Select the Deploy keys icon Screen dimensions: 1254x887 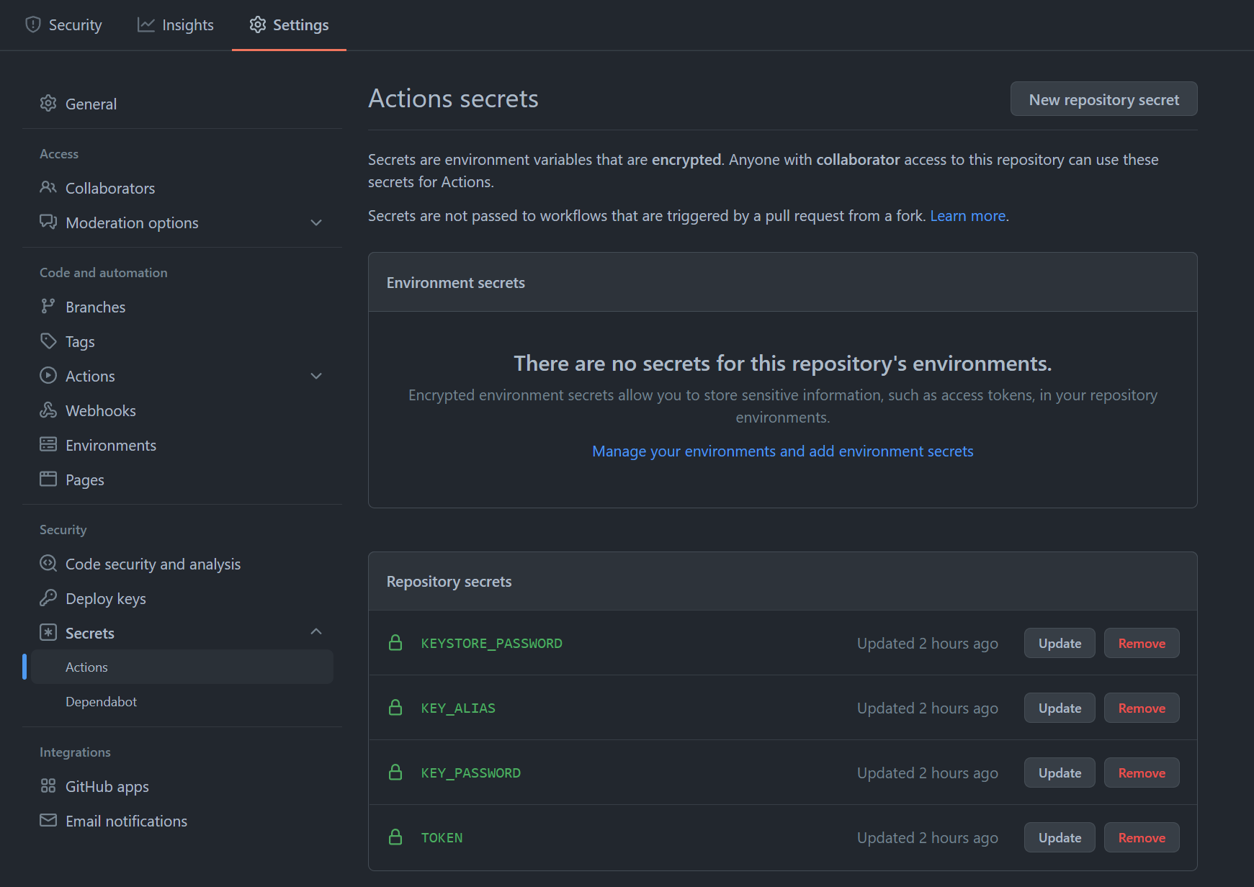[x=48, y=598]
